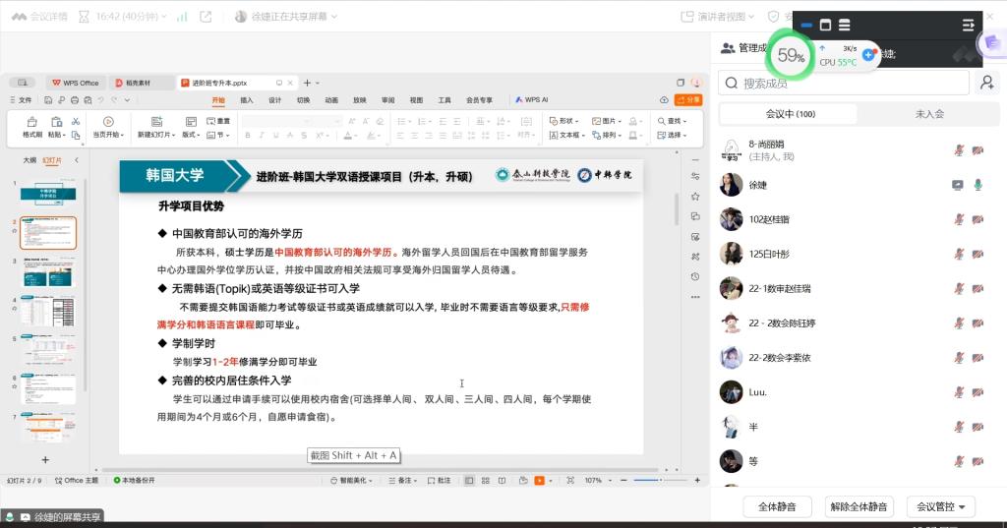
Task: Click the cloud sync icon beside 分享
Action: (664, 100)
